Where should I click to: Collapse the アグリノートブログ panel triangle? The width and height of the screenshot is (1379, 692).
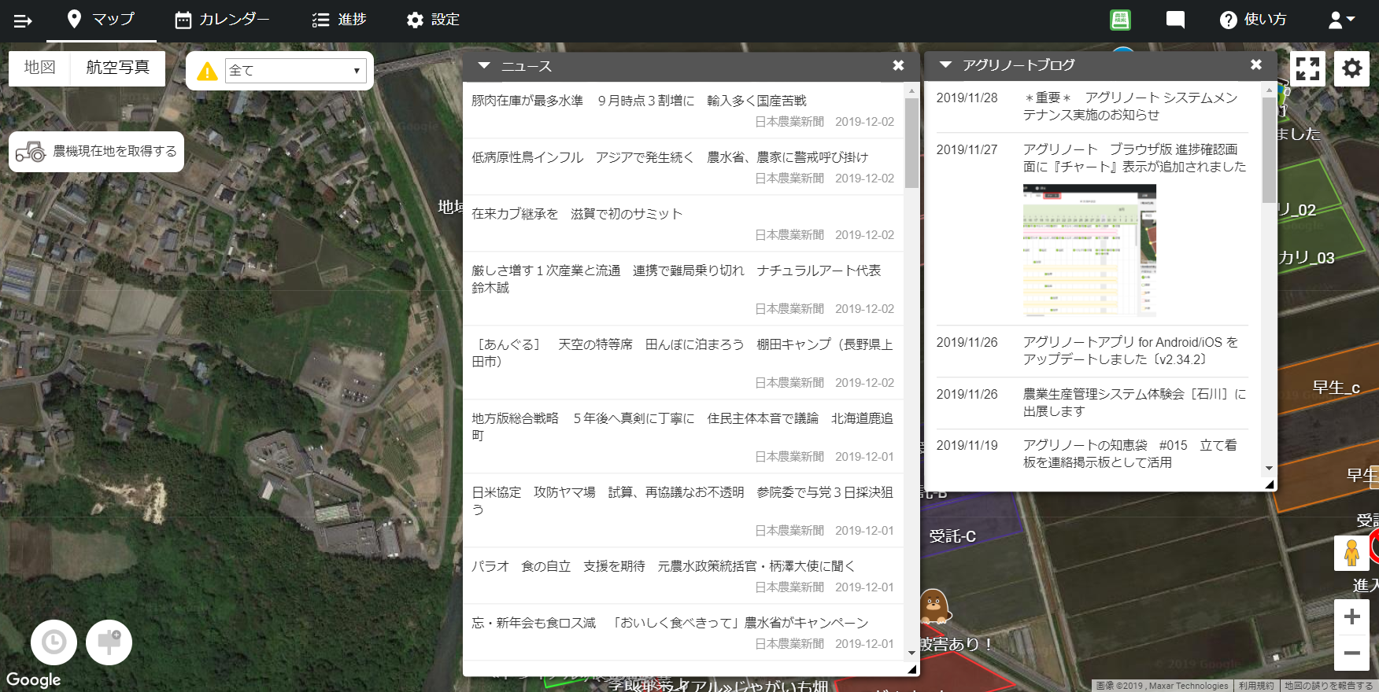[945, 64]
